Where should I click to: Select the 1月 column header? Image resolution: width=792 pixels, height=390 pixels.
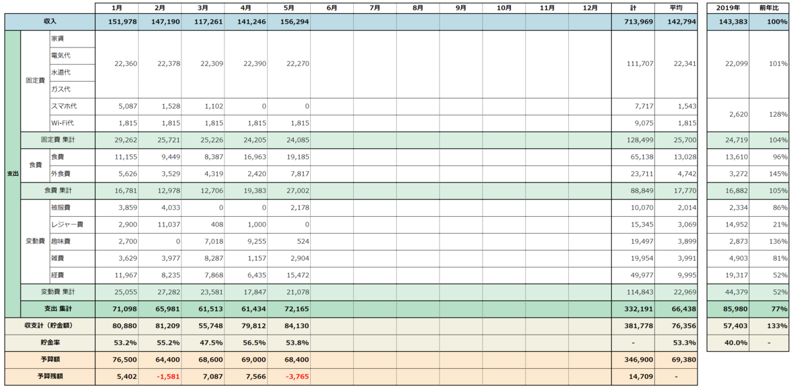[x=117, y=8]
